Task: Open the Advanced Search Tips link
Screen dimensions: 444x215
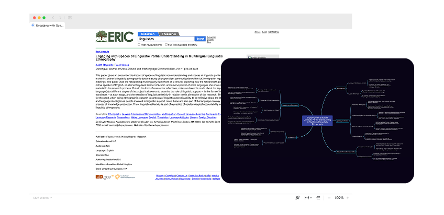Action: pos(211,40)
